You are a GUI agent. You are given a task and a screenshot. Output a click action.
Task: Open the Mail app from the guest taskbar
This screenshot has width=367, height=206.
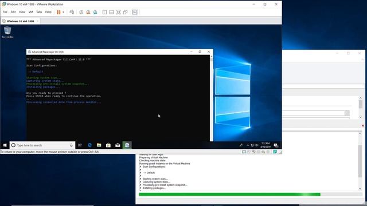(x=118, y=145)
